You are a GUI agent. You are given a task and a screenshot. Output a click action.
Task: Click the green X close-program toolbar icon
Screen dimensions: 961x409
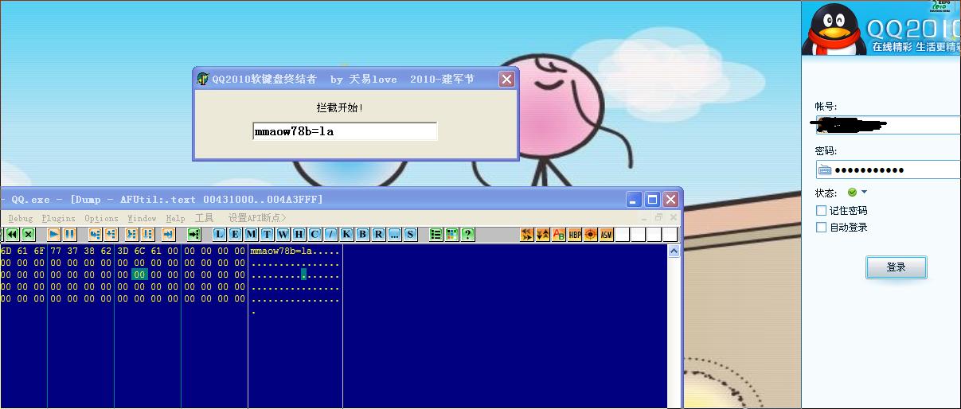(x=28, y=234)
